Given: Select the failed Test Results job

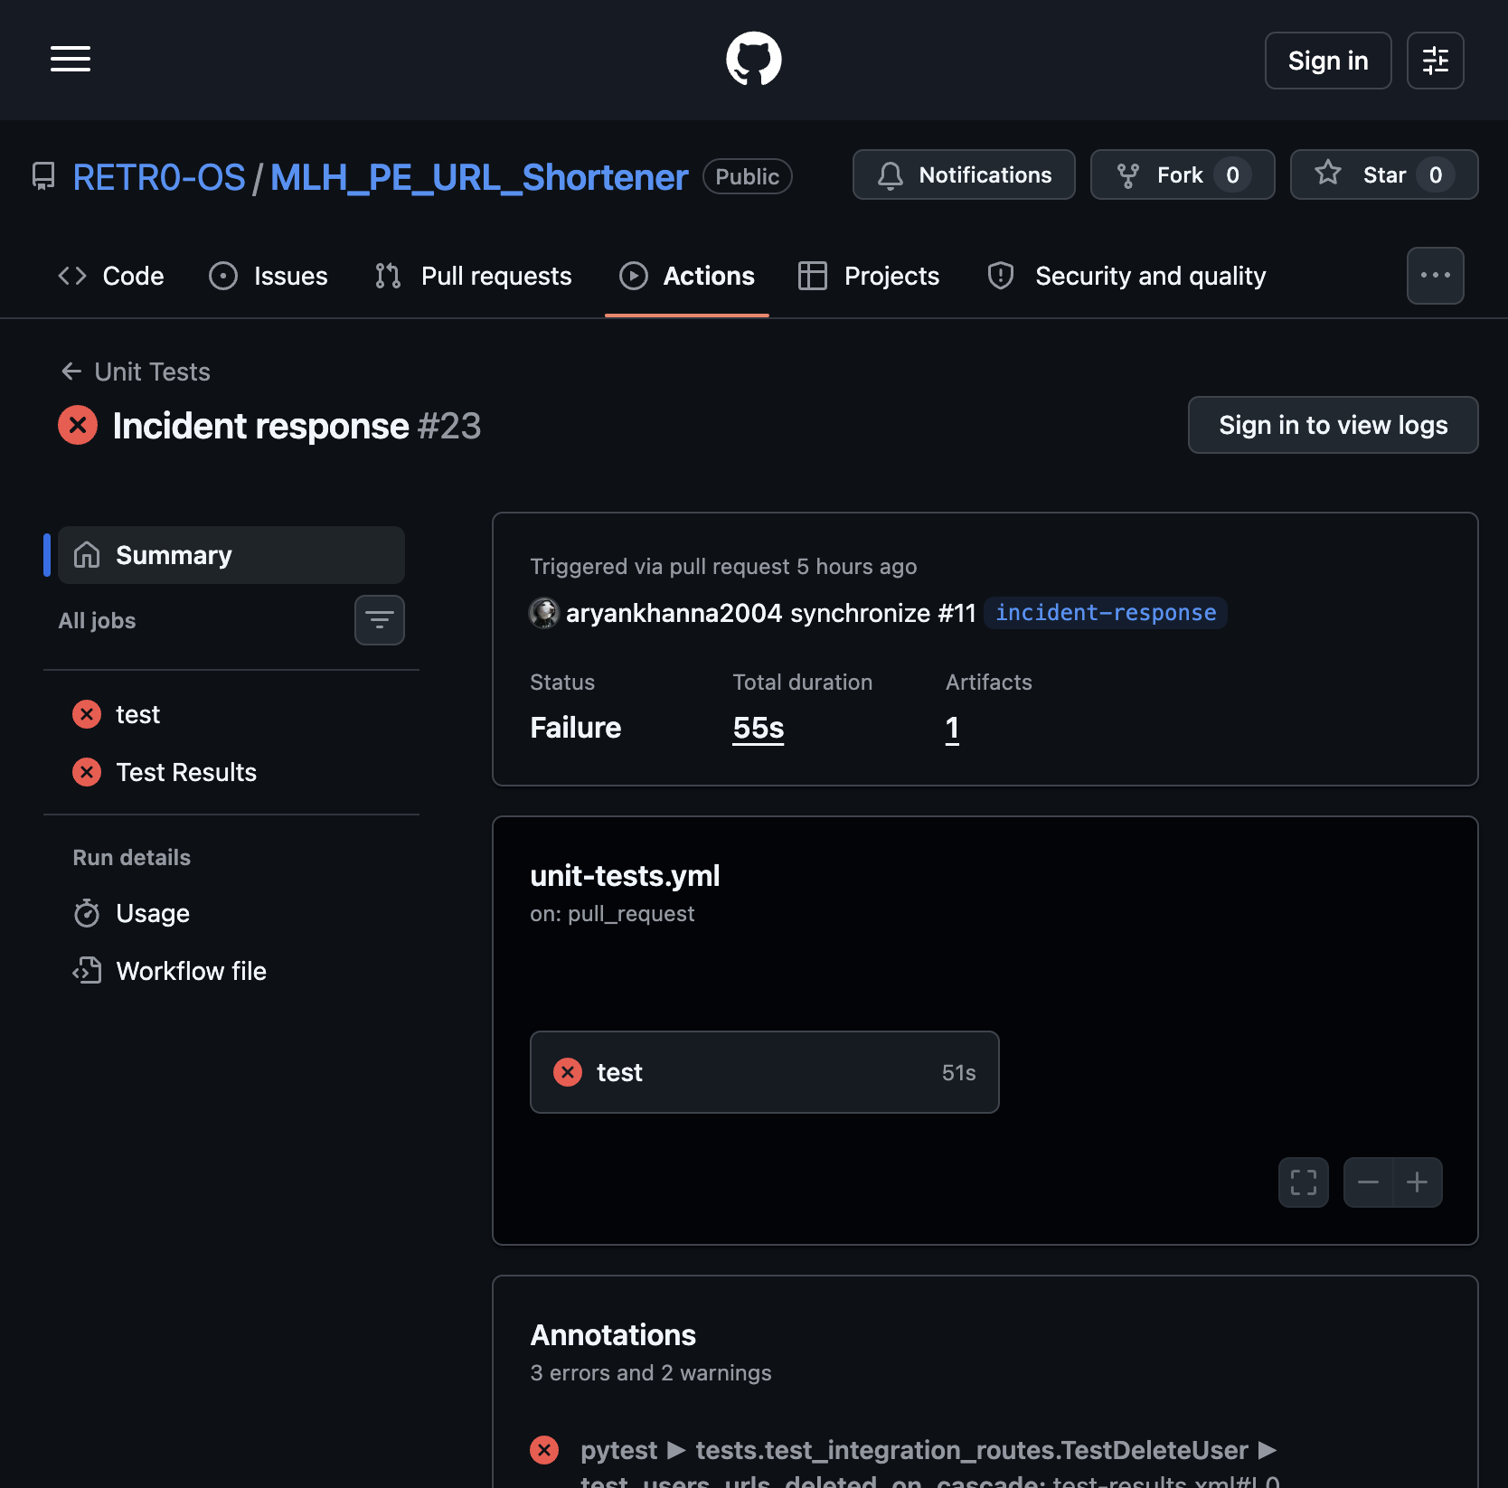Looking at the screenshot, I should (185, 771).
